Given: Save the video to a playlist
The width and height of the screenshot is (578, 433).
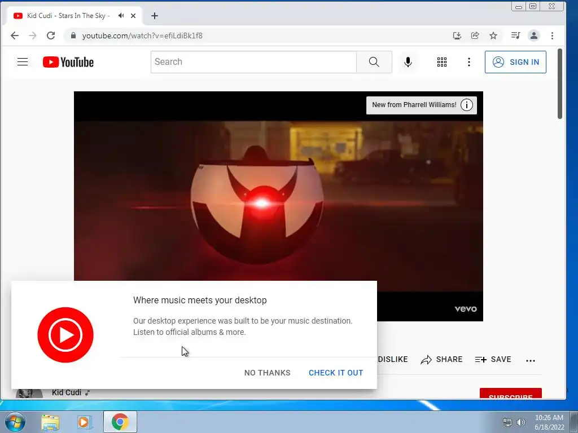Looking at the screenshot, I should click(x=493, y=359).
